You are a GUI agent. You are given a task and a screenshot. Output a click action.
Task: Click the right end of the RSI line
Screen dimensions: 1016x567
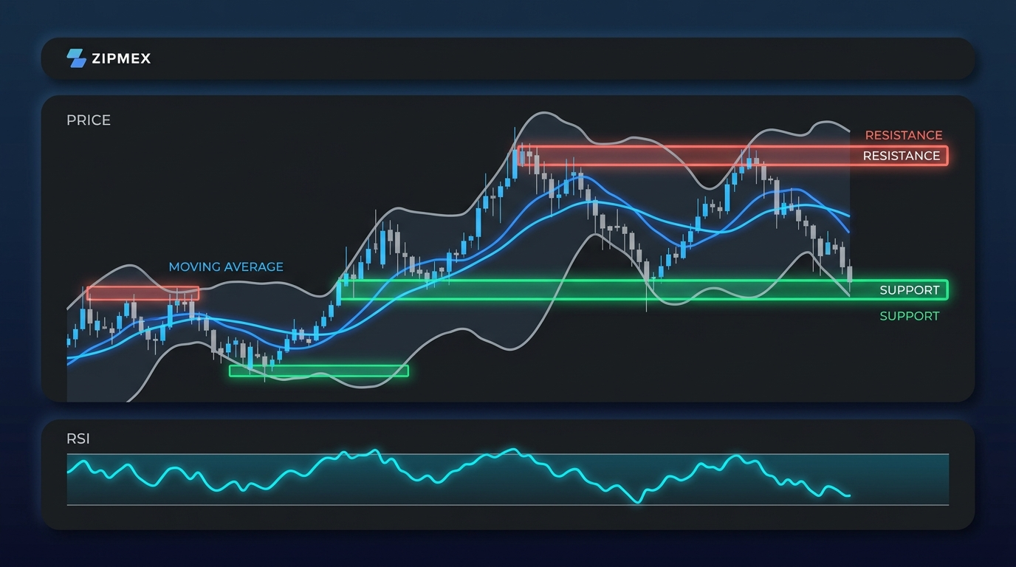point(850,495)
